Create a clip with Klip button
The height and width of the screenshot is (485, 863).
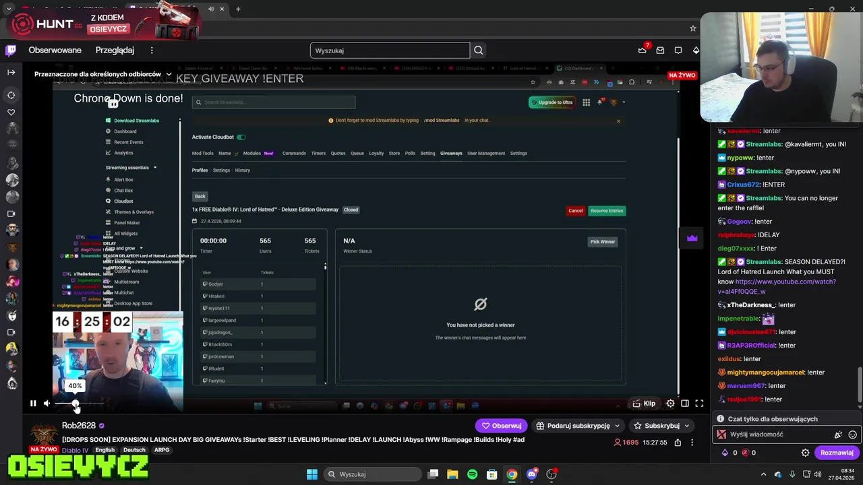[644, 403]
